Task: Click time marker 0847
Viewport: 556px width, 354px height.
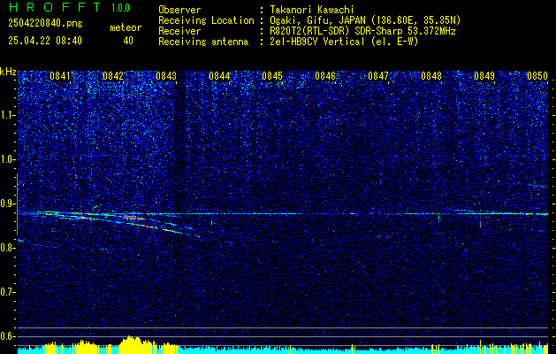Action: click(x=378, y=76)
